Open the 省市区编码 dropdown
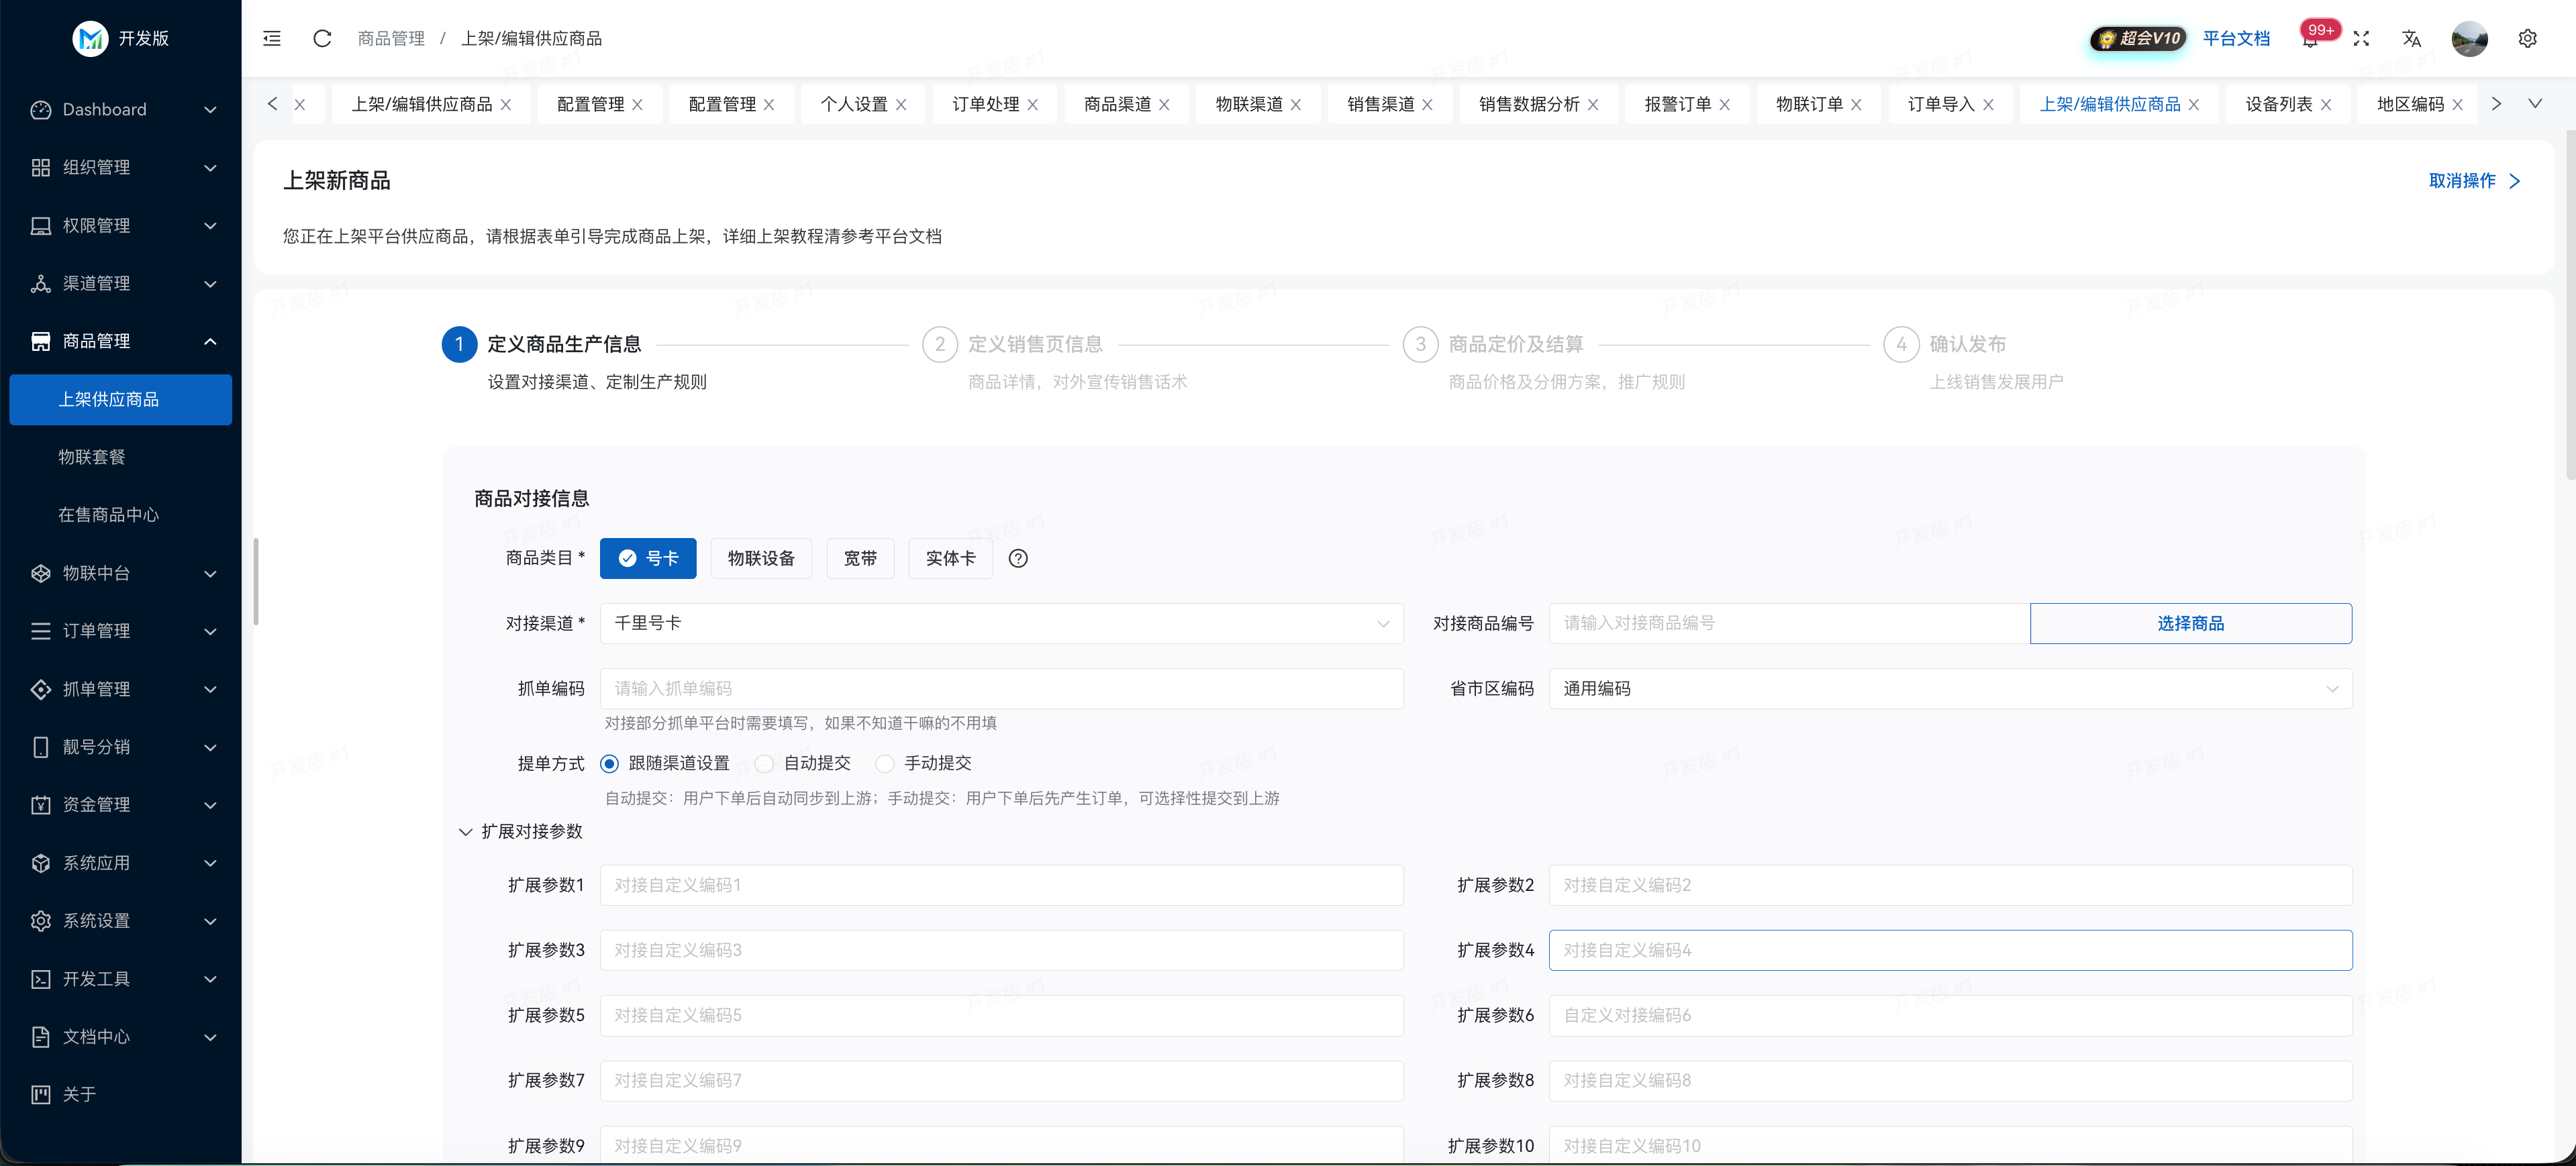Image resolution: width=2576 pixels, height=1166 pixels. pyautogui.click(x=1949, y=688)
